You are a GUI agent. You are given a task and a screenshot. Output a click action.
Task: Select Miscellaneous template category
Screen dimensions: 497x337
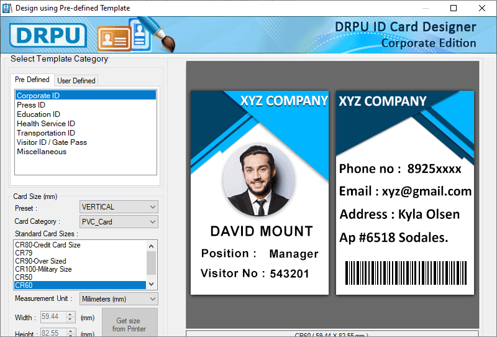point(86,152)
